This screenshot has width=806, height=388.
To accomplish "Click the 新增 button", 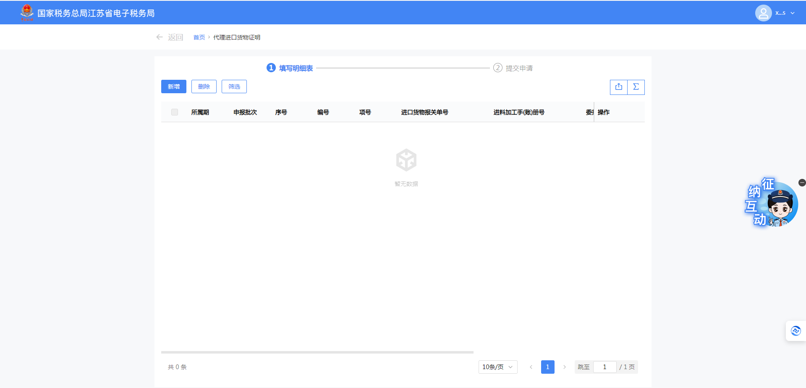I will coord(174,87).
